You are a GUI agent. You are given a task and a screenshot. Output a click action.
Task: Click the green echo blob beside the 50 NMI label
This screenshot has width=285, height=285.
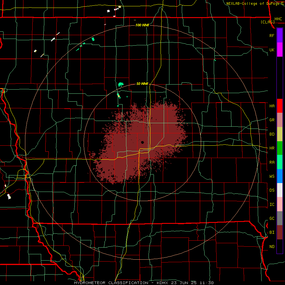121,84
